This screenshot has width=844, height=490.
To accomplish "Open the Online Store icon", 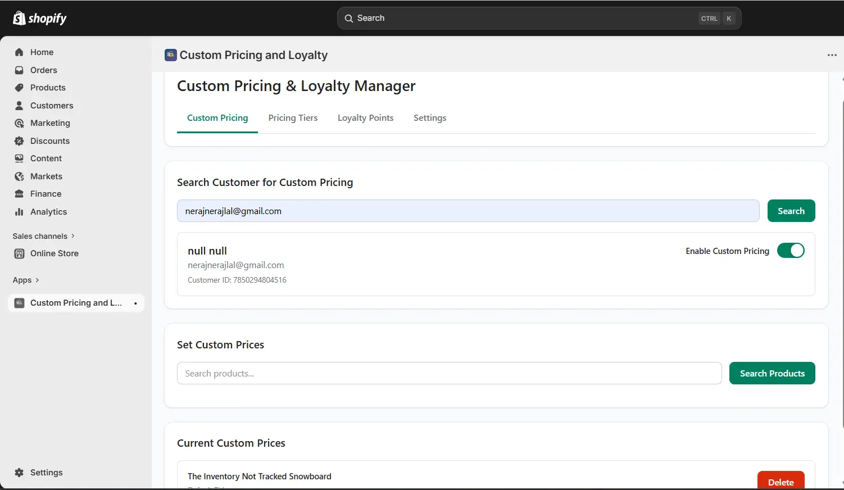I will 19,253.
